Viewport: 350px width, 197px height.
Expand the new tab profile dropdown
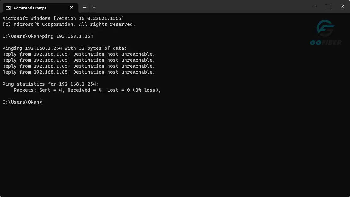coord(94,8)
